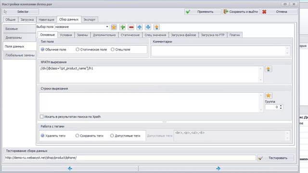This screenshot has height=173, width=308.
Task: Click into the Строки вырезания text area
Action: coord(149,102)
